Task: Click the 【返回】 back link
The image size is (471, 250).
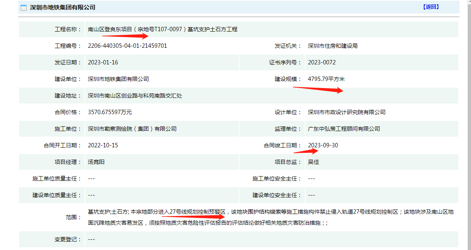Action: pos(431,7)
